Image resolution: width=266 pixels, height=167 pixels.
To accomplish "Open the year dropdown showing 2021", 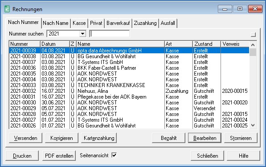I will pos(82,34).
